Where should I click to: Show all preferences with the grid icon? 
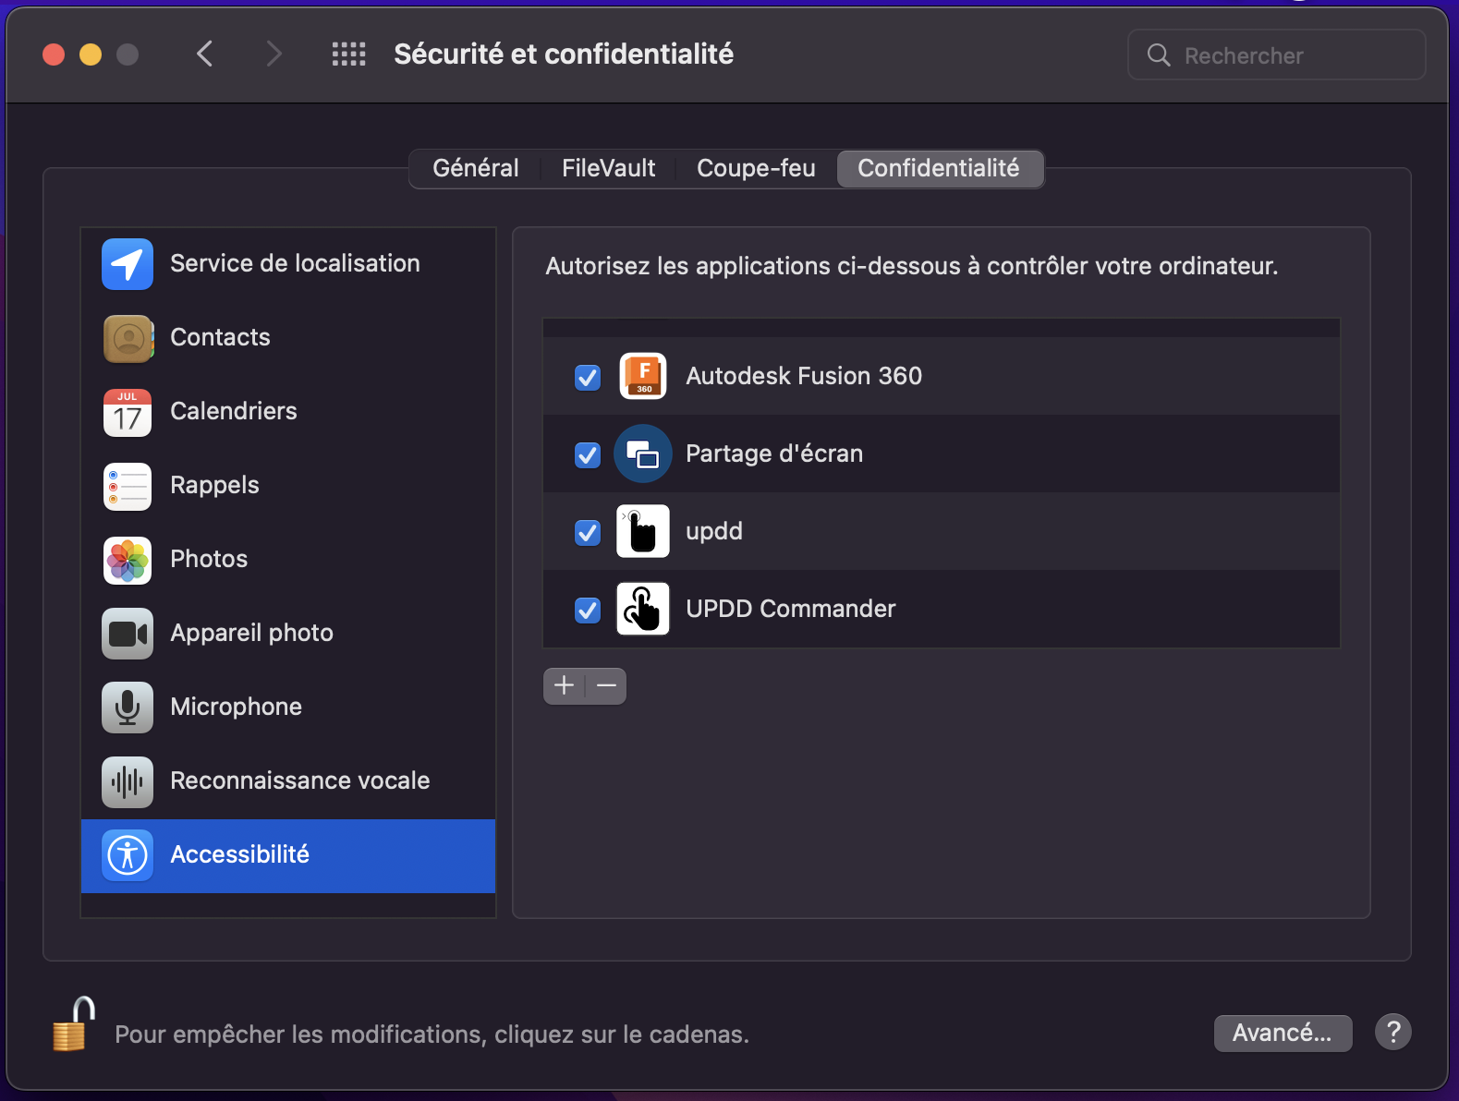(349, 54)
